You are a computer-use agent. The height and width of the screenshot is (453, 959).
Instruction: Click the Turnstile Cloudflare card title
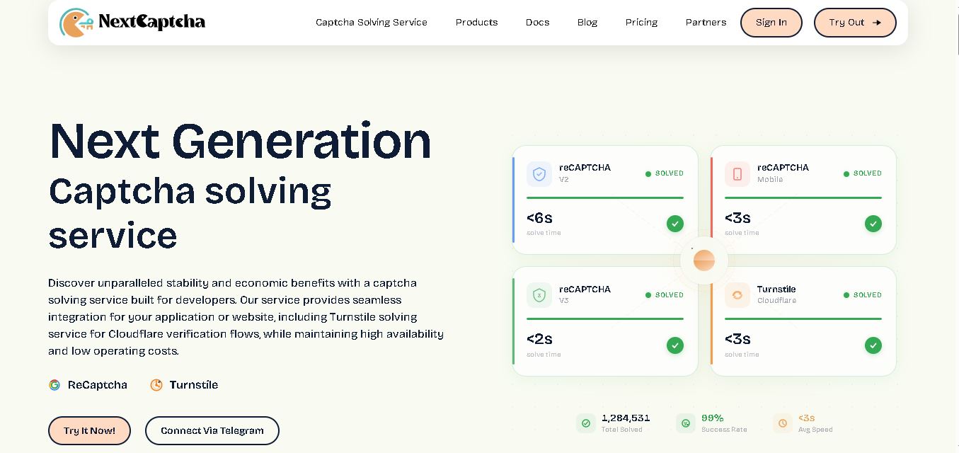(x=776, y=289)
